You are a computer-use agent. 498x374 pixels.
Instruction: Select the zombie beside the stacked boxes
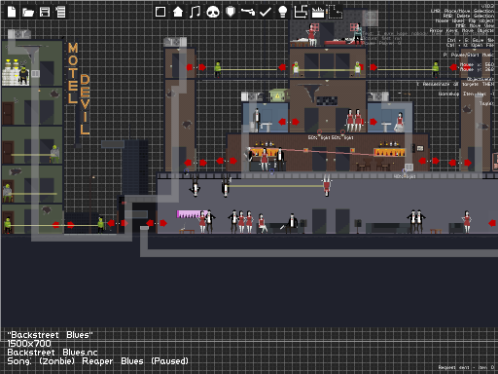23,75
